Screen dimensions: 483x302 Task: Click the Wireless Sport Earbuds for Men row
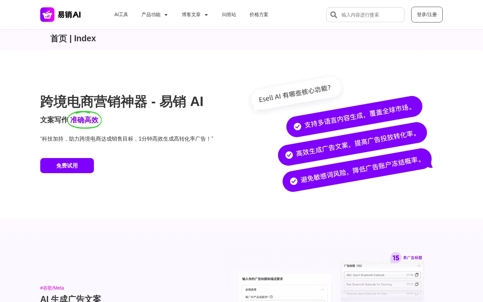tap(382, 294)
